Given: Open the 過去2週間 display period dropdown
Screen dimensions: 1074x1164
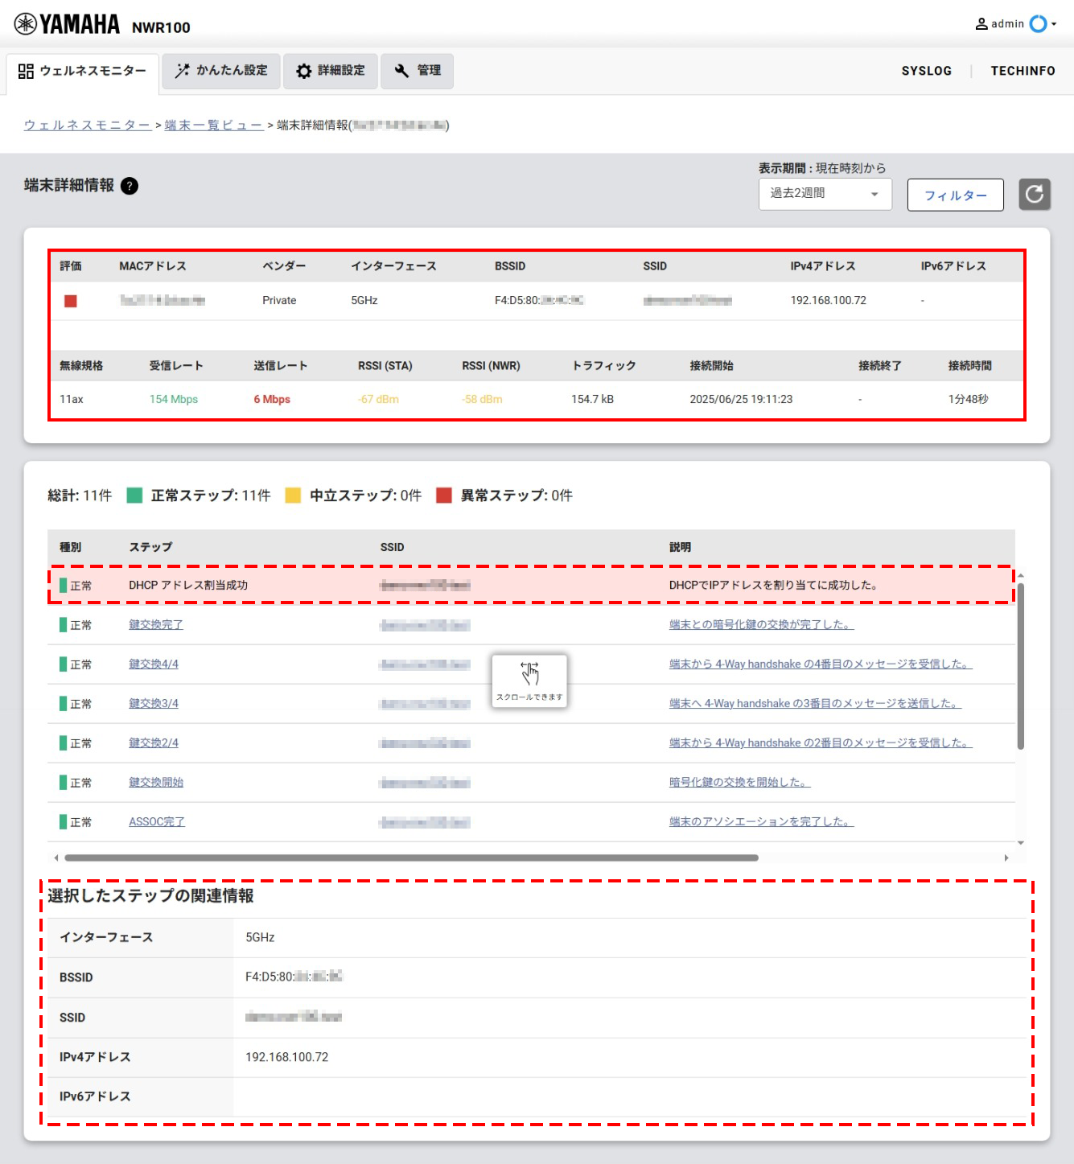Looking at the screenshot, I should [x=825, y=194].
